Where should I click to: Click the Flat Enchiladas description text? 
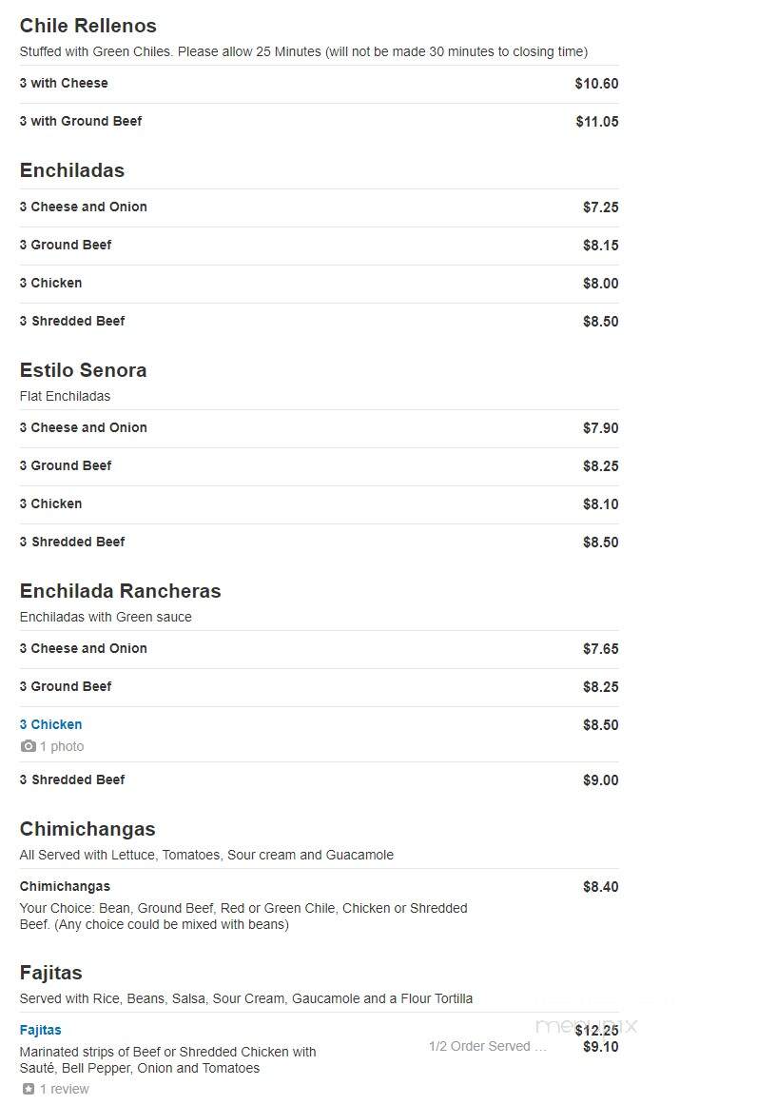click(65, 396)
